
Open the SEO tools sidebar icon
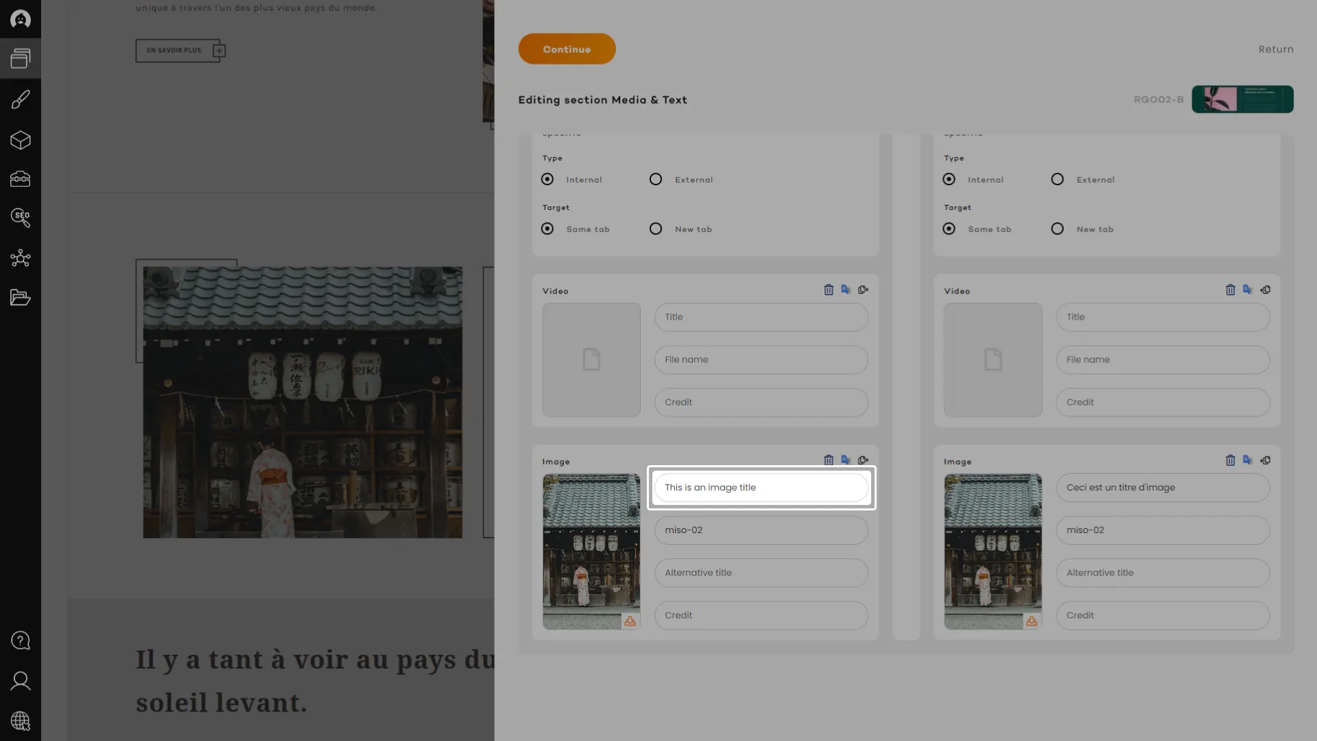coord(21,218)
